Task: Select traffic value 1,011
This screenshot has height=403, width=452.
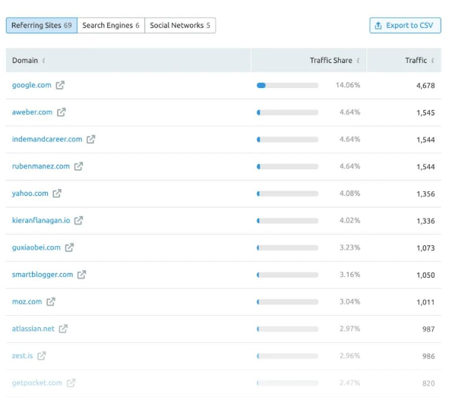Action: point(425,302)
